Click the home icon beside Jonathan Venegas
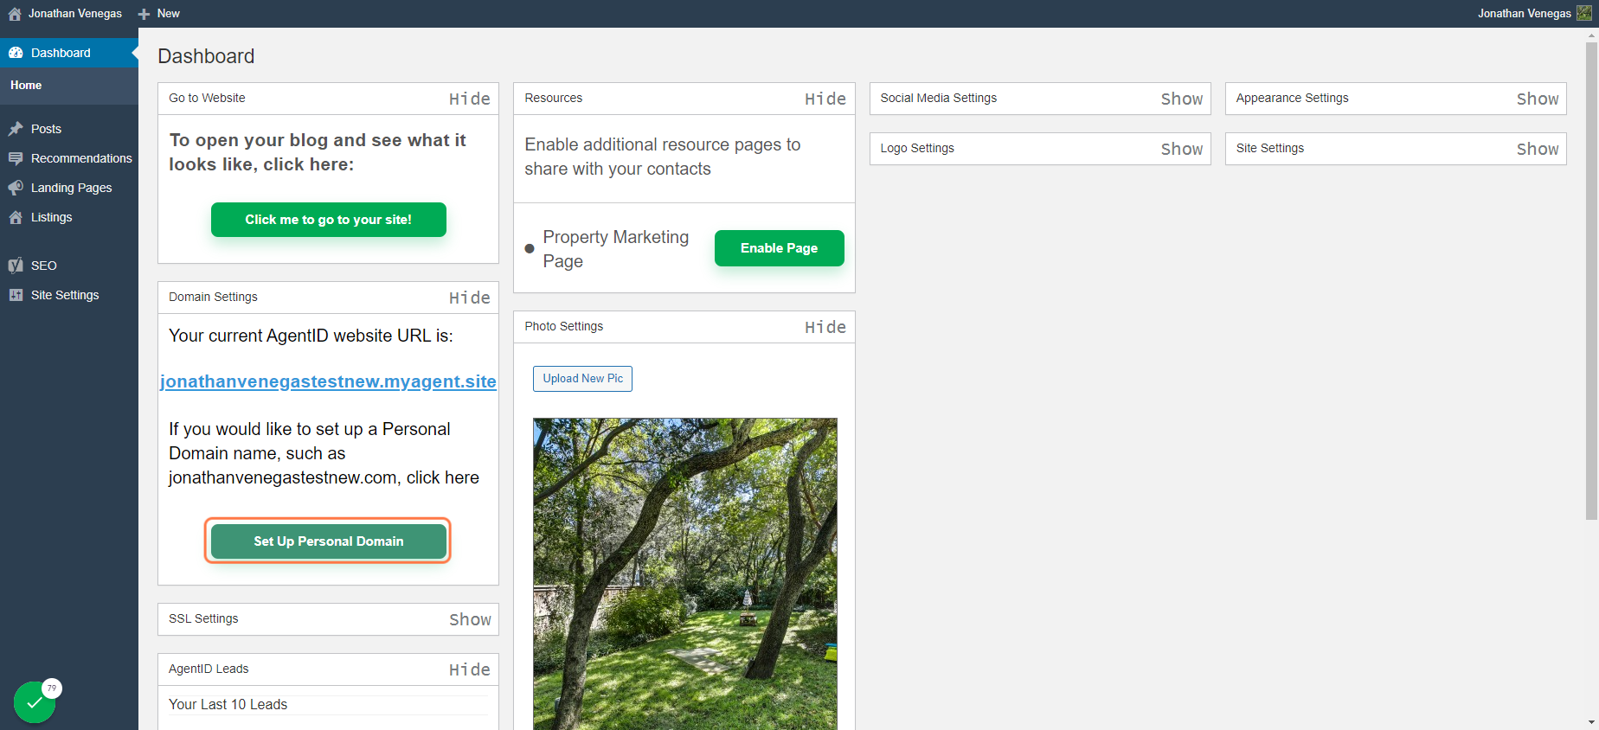The width and height of the screenshot is (1599, 730). click(15, 14)
